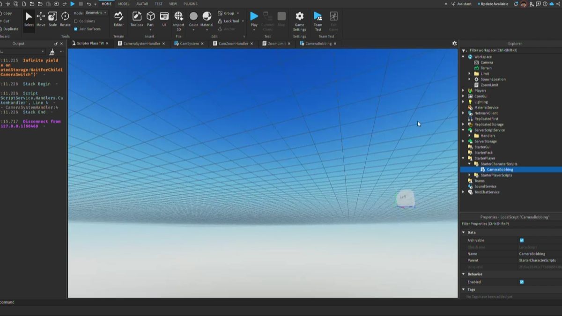
Task: Collapse the StarterCharacterScripts node
Action: tap(470, 164)
